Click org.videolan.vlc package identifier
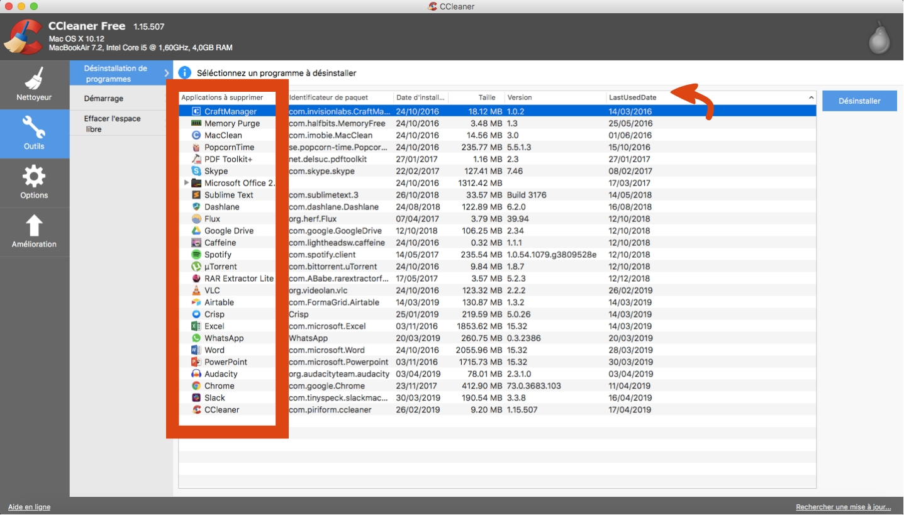The height and width of the screenshot is (515, 904). [318, 291]
